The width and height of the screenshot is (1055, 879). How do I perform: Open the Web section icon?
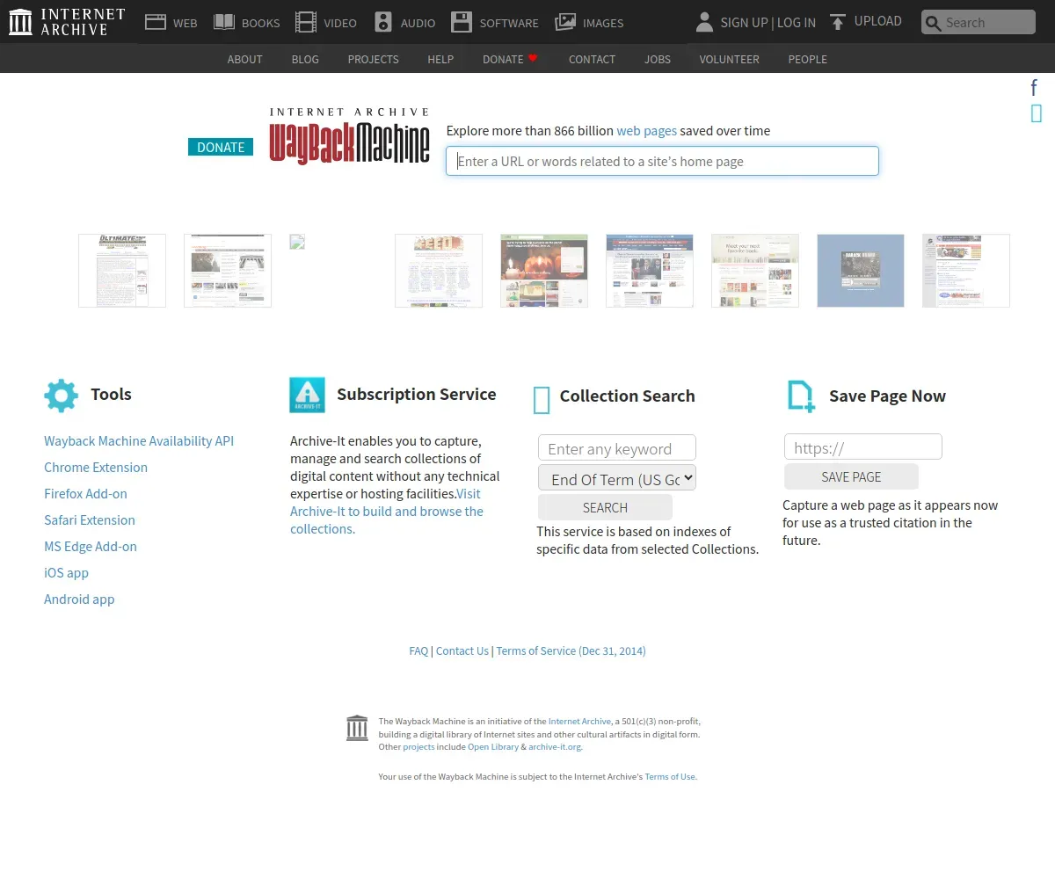point(156,22)
